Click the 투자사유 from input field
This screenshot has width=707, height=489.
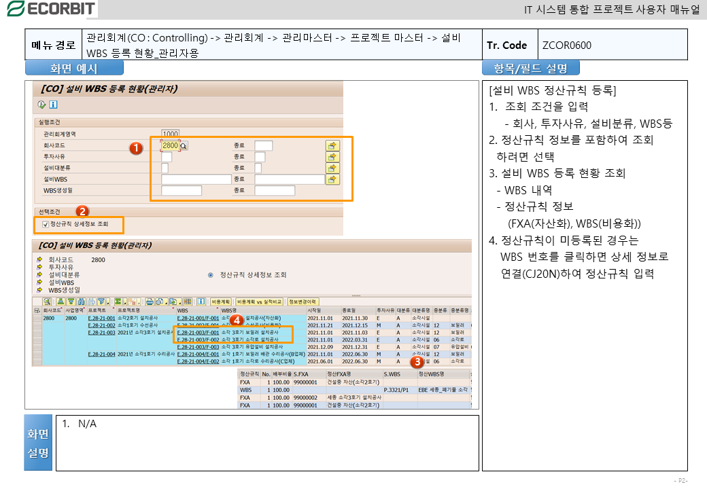click(167, 157)
